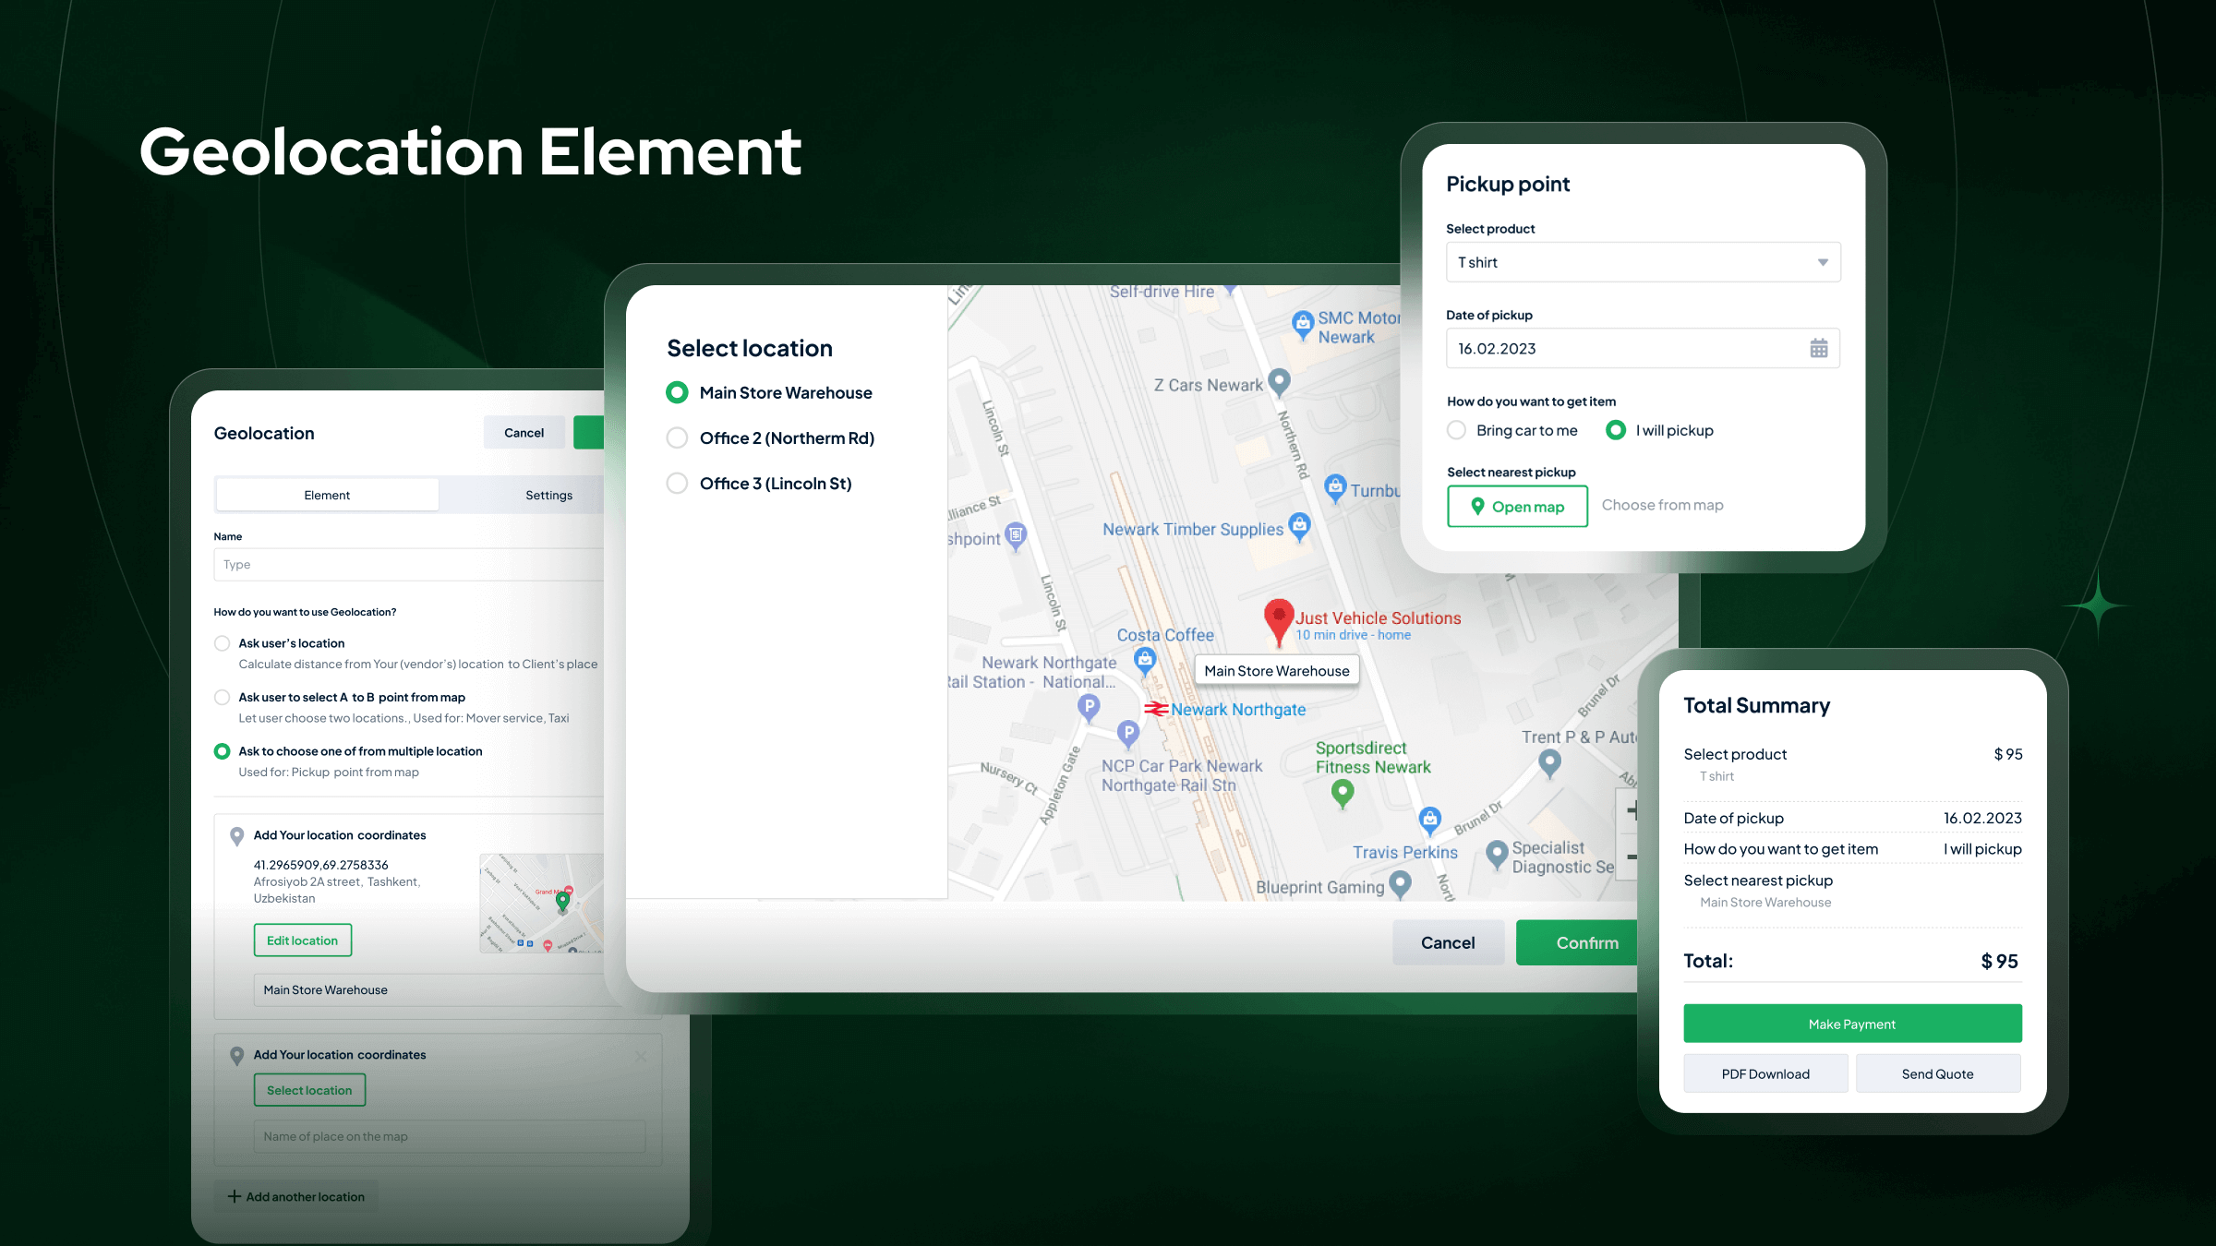Click the Newark Northgate rail station icon
The width and height of the screenshot is (2216, 1246).
pyautogui.click(x=1156, y=709)
